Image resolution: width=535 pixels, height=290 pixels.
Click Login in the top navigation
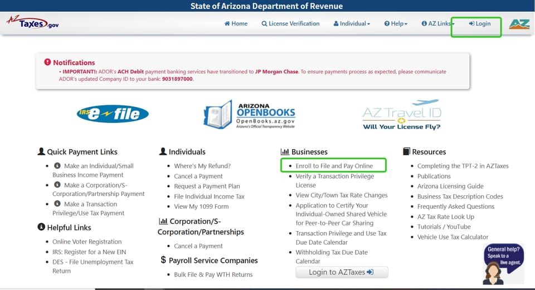pos(480,23)
